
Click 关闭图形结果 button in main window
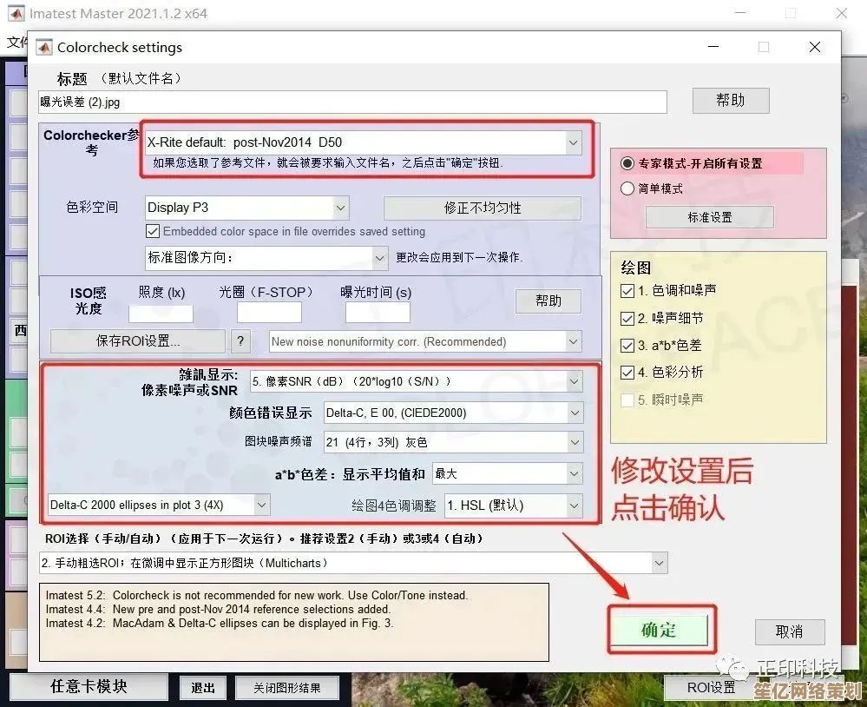[287, 688]
